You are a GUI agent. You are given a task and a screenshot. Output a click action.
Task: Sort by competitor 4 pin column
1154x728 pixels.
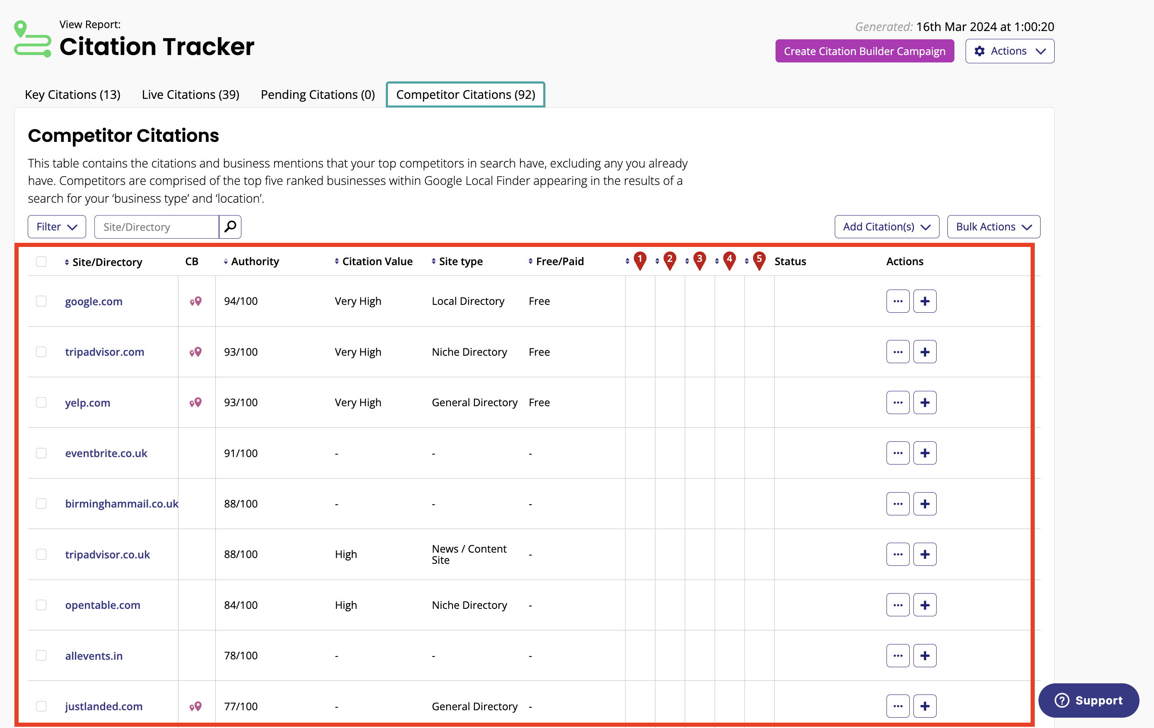coord(725,261)
